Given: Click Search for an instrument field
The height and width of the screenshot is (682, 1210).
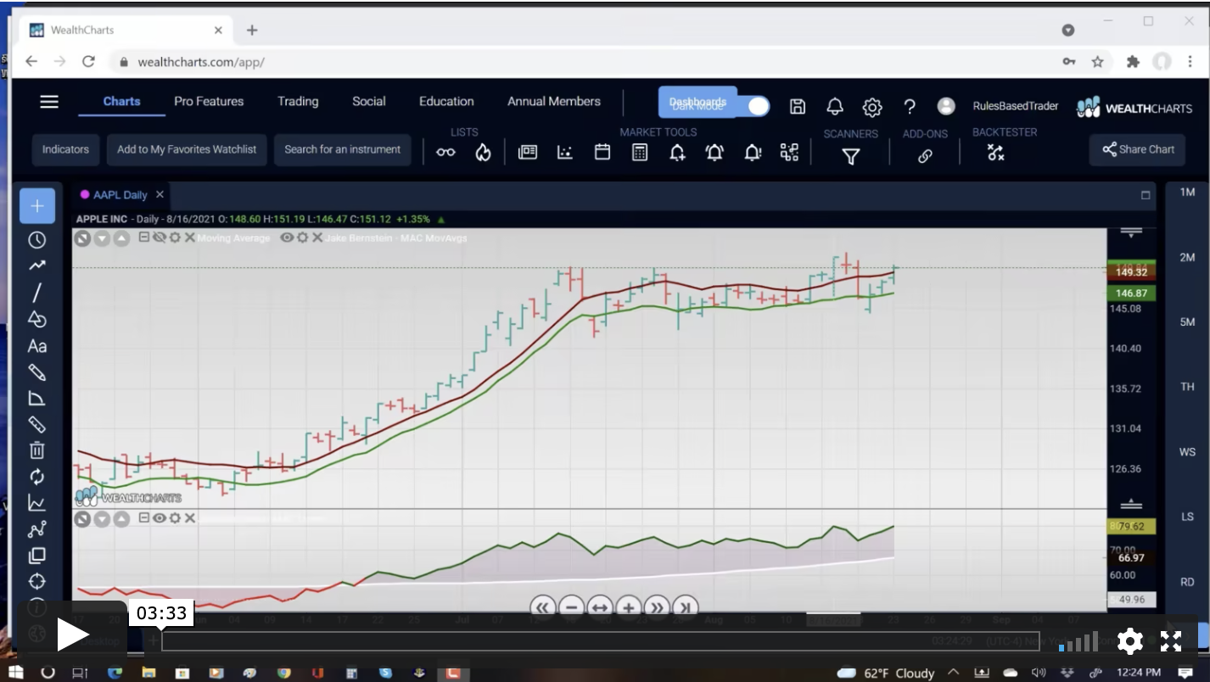Looking at the screenshot, I should pos(343,149).
